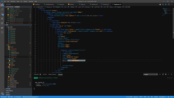Viewport: 174px width, 98px height.
Task: Collapse the router folder
Action: tap(12, 63)
